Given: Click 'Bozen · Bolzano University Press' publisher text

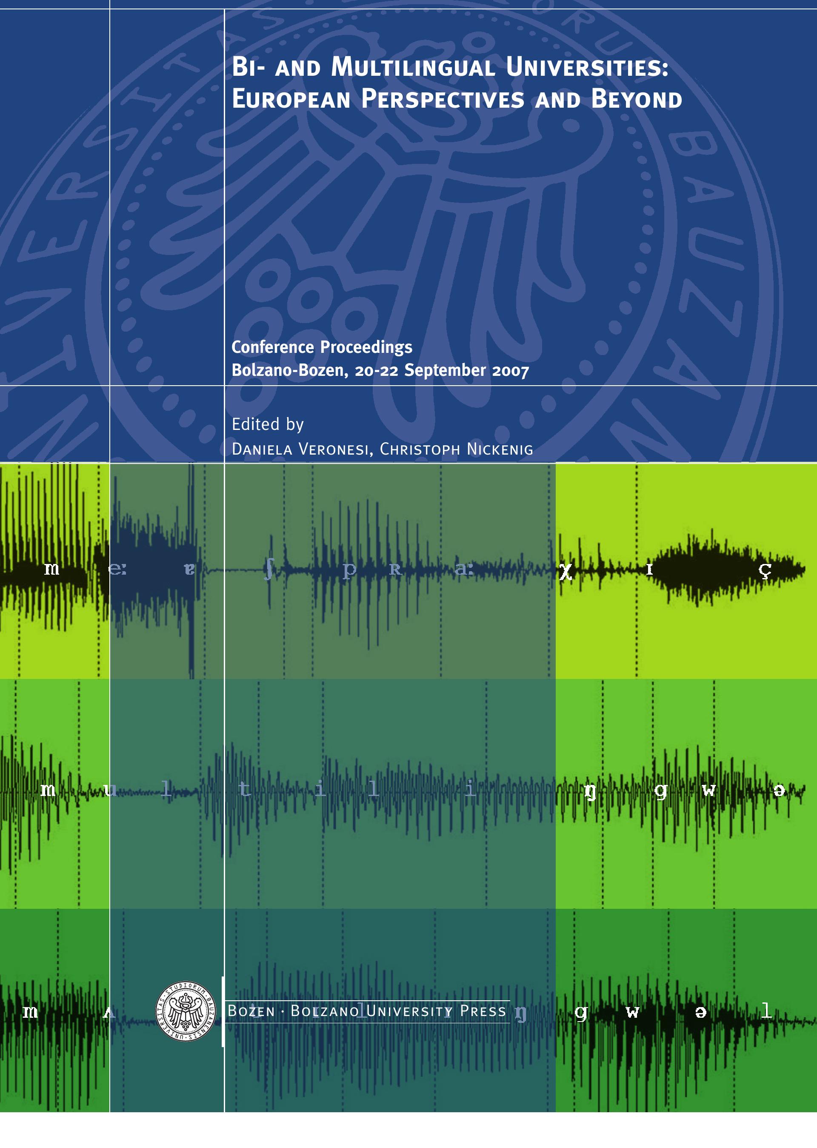Looking at the screenshot, I should [367, 1011].
